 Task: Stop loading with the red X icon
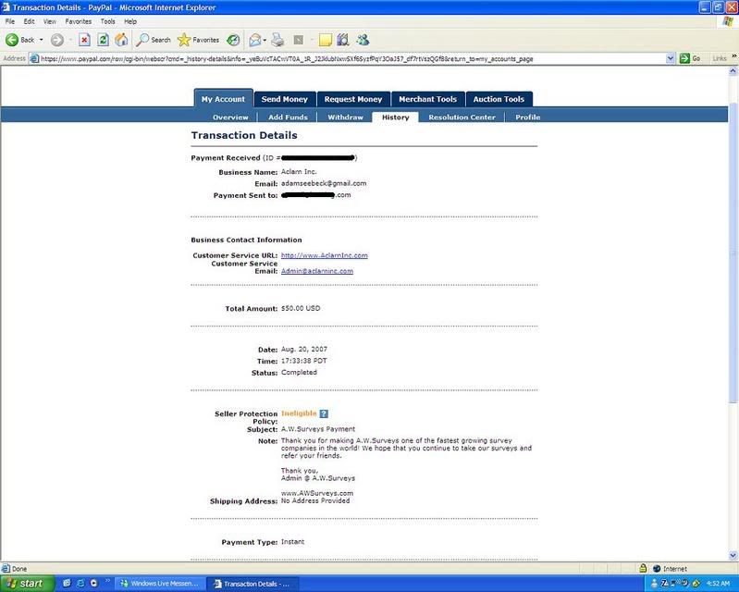[x=84, y=40]
